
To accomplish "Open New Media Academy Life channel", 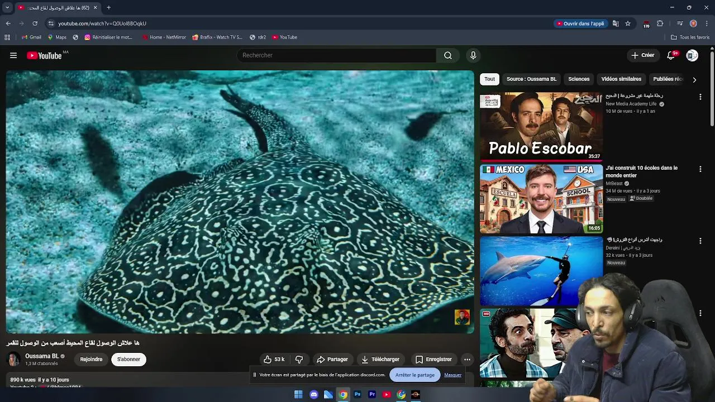I will click(x=631, y=104).
